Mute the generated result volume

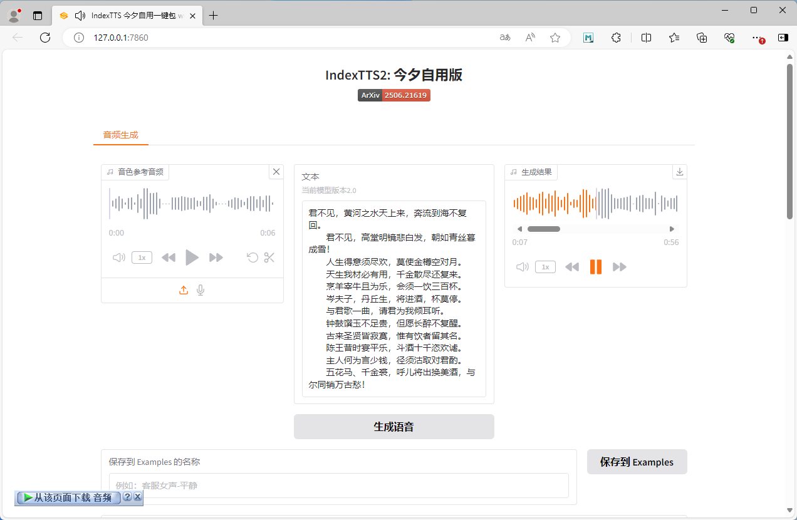pyautogui.click(x=522, y=266)
